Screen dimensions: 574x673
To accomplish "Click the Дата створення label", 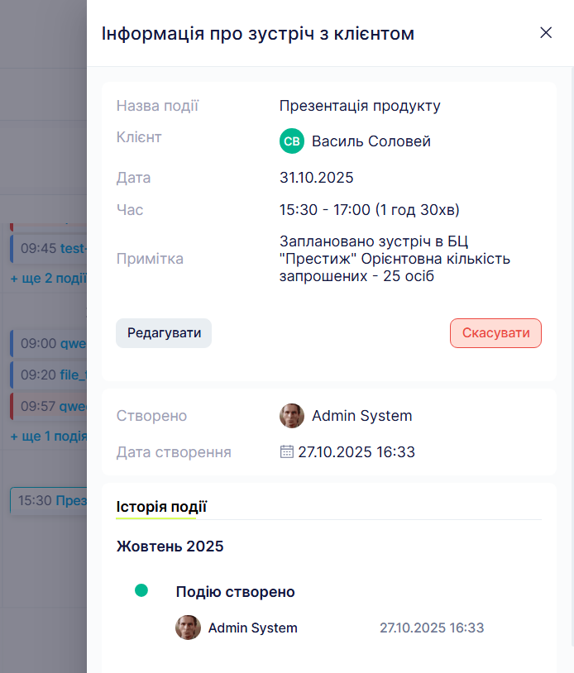I will click(x=174, y=452).
